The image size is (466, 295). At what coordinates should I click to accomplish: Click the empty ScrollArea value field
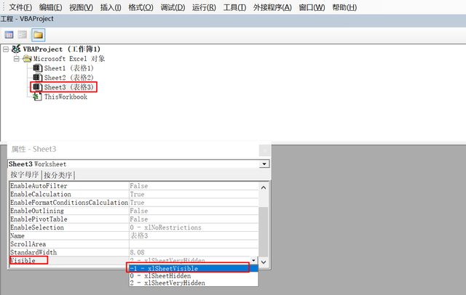point(194,244)
